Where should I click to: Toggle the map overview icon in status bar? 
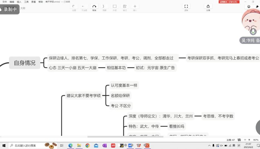pos(239,140)
